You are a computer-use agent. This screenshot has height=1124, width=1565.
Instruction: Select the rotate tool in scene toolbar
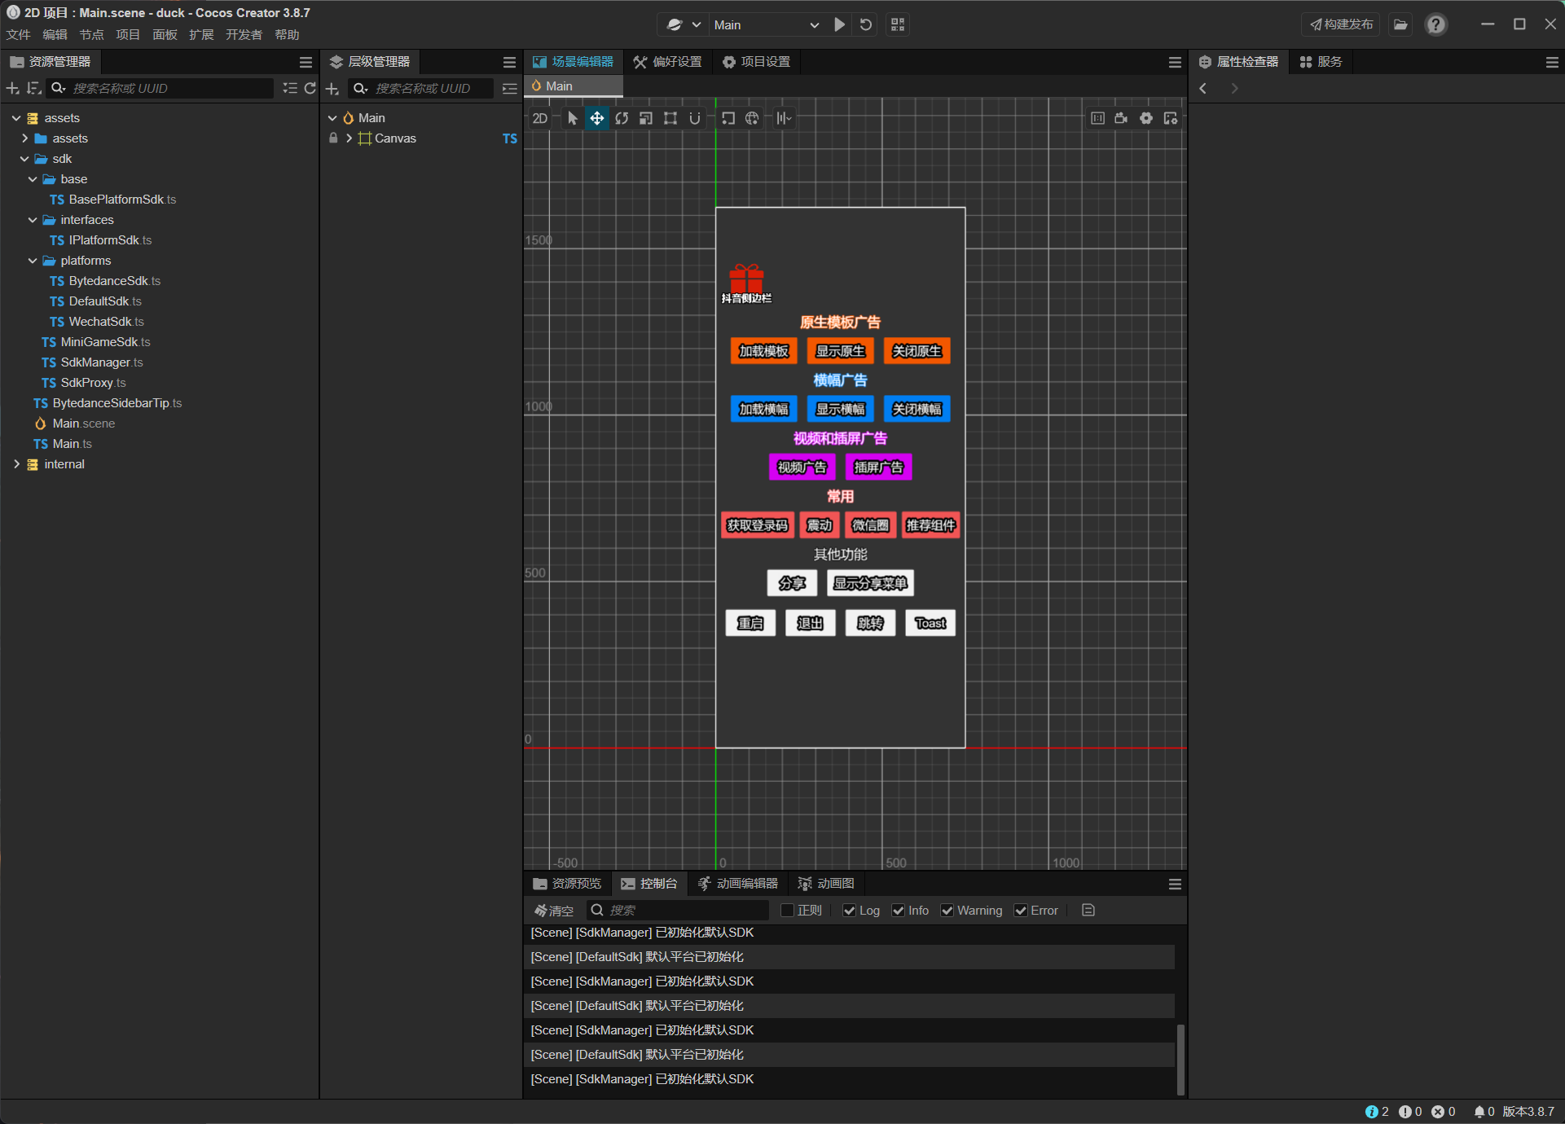coord(622,118)
